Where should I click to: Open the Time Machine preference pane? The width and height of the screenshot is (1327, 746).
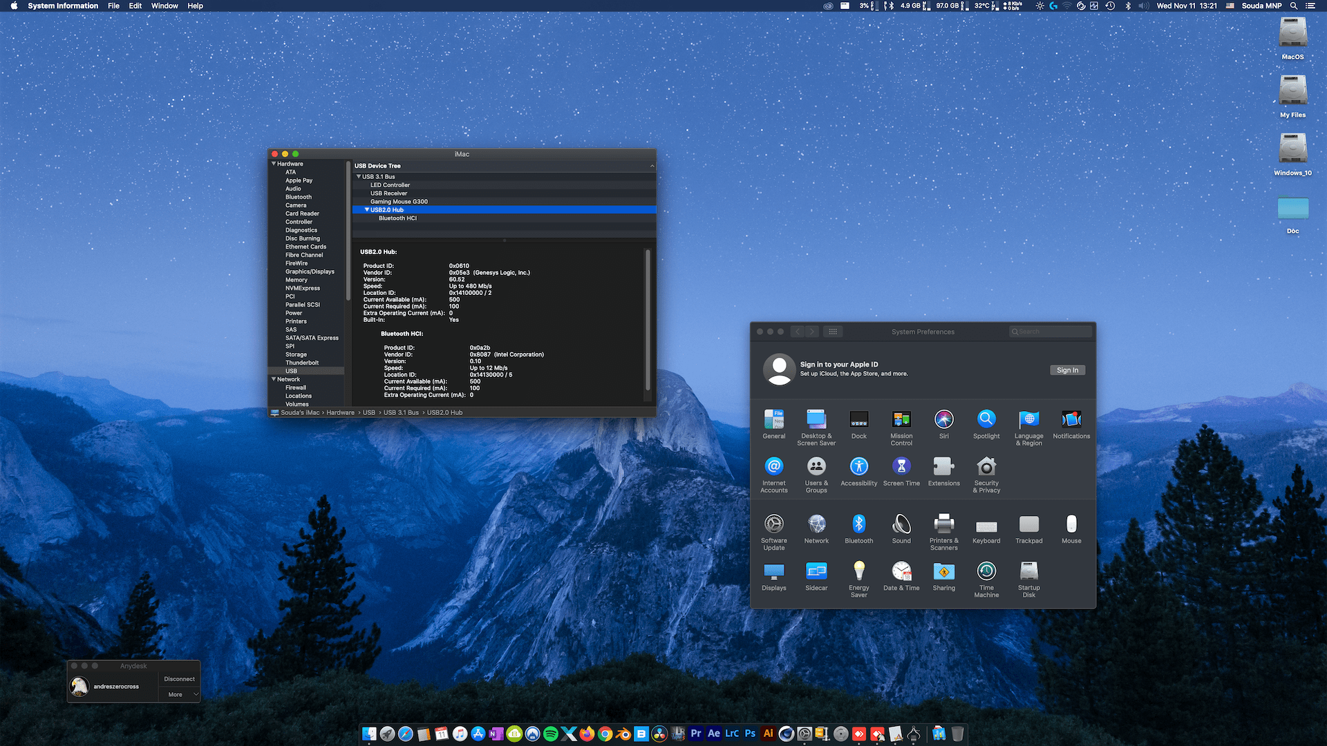coord(986,571)
